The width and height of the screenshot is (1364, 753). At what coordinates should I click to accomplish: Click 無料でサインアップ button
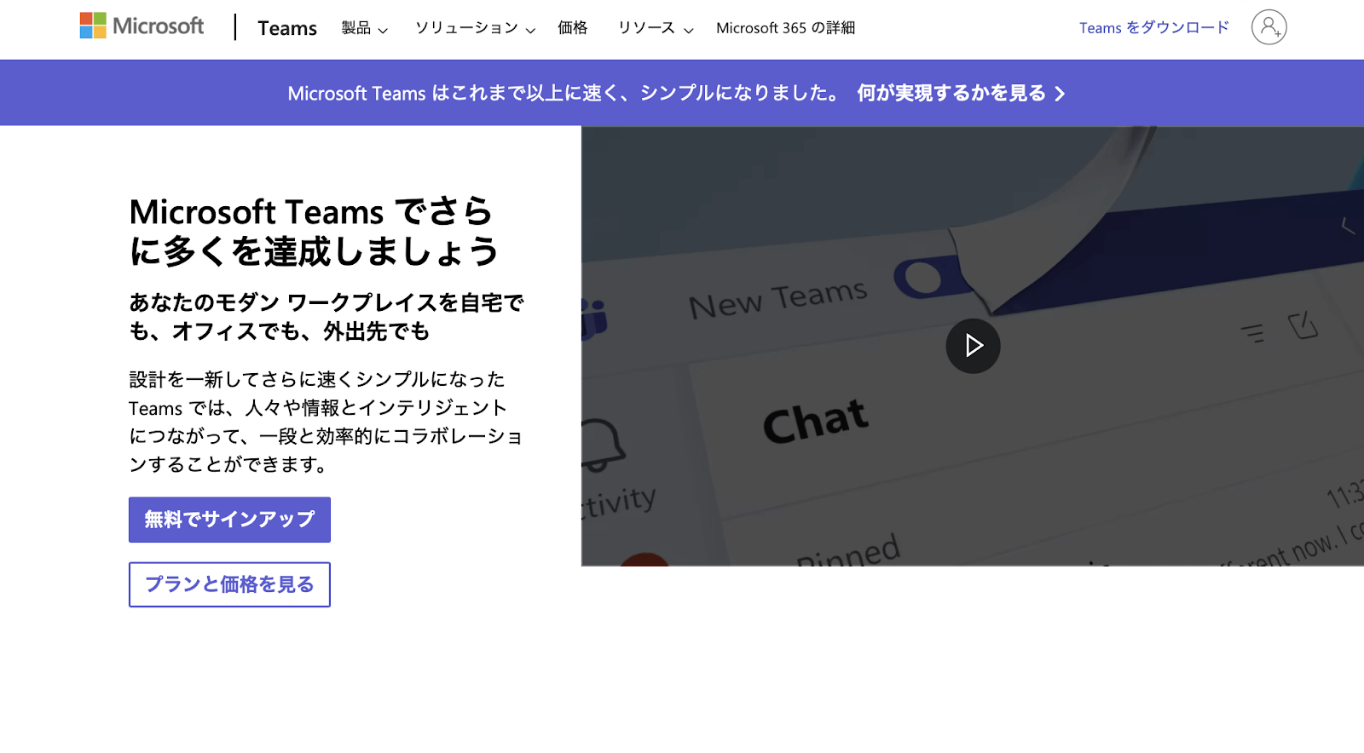click(229, 520)
